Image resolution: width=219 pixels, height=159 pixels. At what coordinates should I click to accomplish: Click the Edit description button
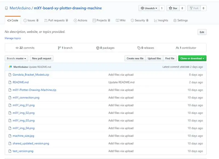[202, 32]
